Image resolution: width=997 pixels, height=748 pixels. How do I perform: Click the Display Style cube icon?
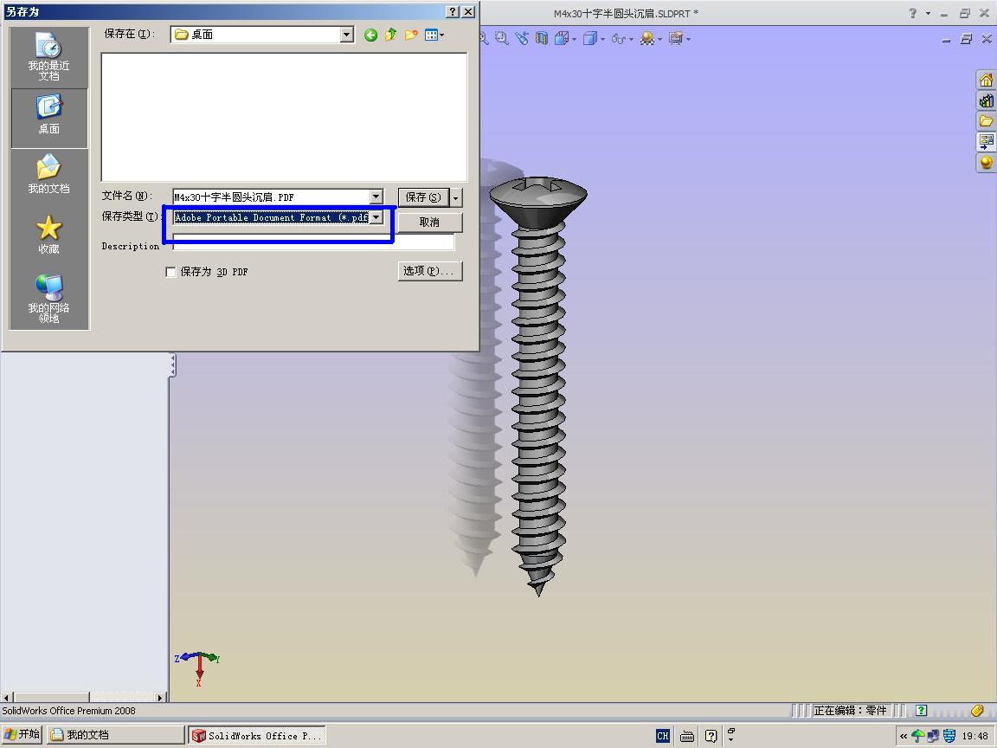click(x=590, y=39)
